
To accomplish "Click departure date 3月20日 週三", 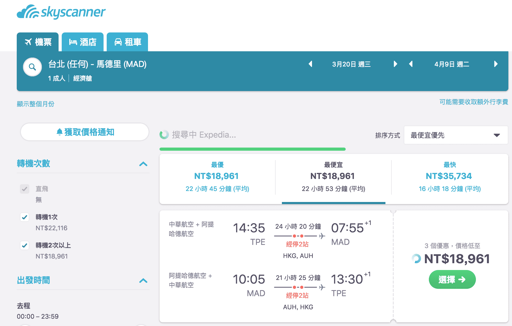I will coord(351,64).
